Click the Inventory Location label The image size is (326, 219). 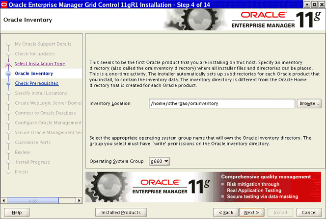click(x=110, y=103)
